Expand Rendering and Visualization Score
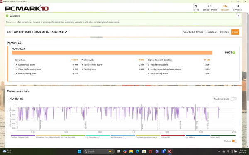 point(149,69)
